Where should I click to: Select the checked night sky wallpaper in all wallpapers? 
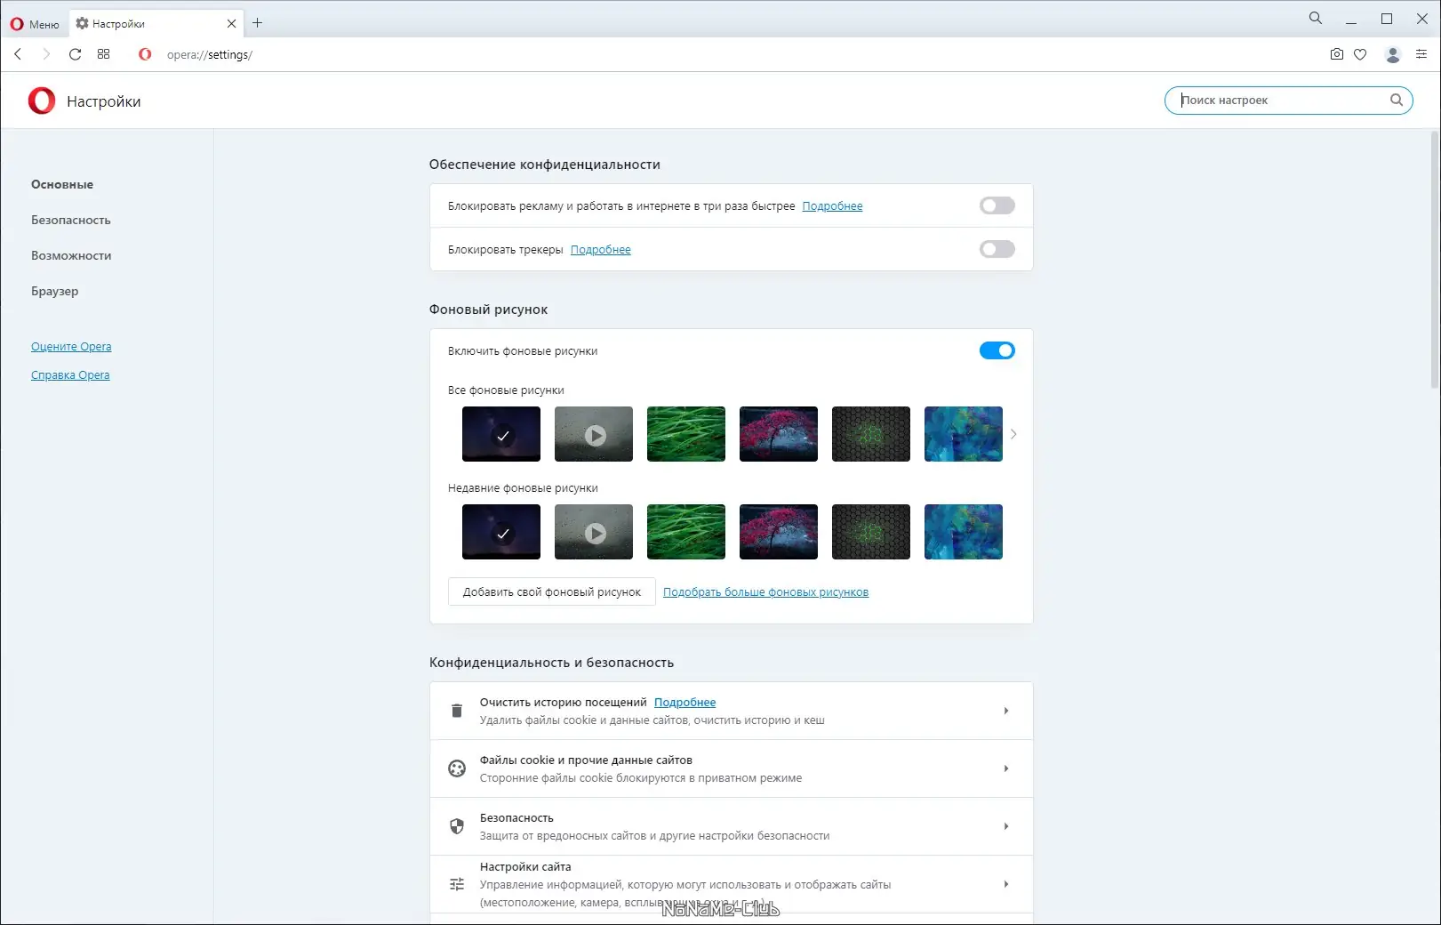501,434
